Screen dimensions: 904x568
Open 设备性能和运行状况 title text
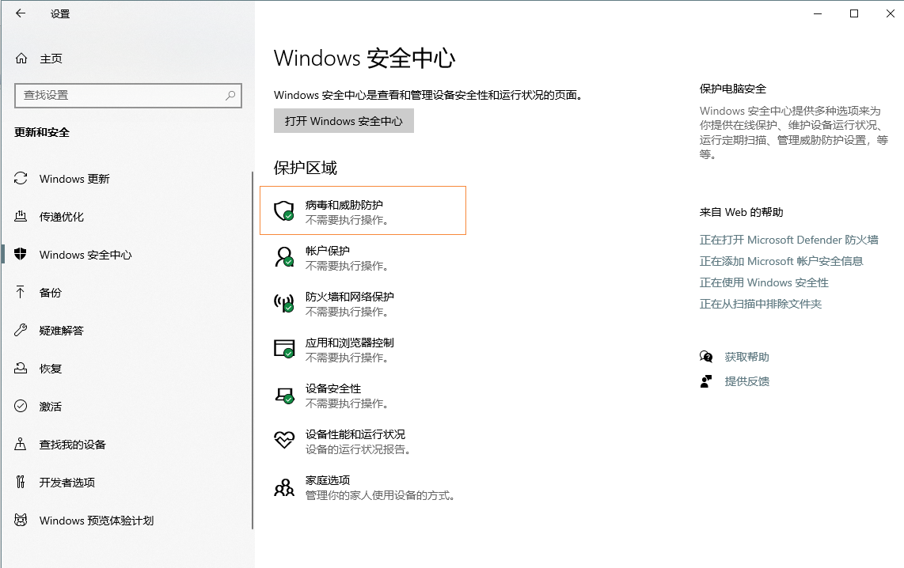click(355, 434)
